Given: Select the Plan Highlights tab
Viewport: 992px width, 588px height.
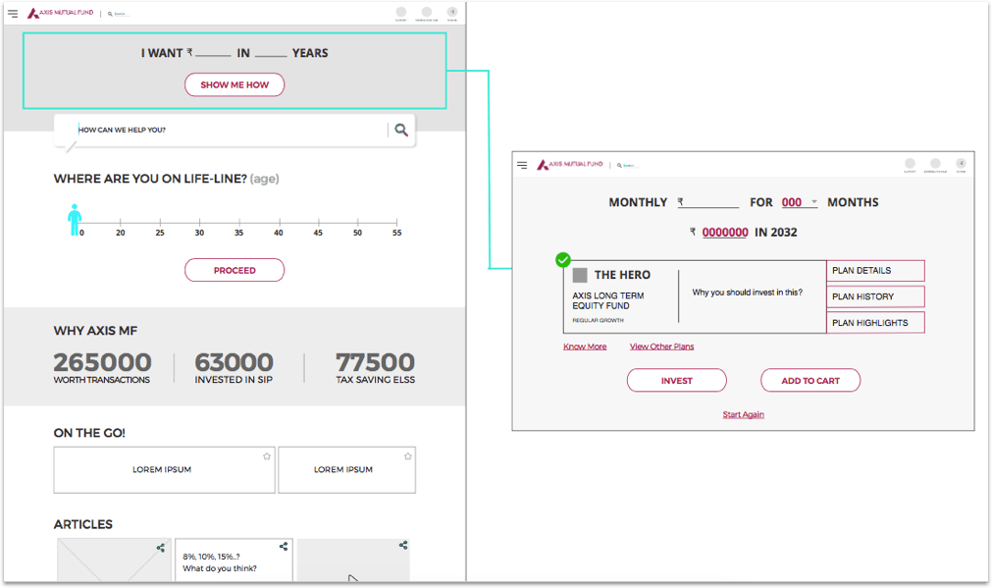Looking at the screenshot, I should 875,322.
